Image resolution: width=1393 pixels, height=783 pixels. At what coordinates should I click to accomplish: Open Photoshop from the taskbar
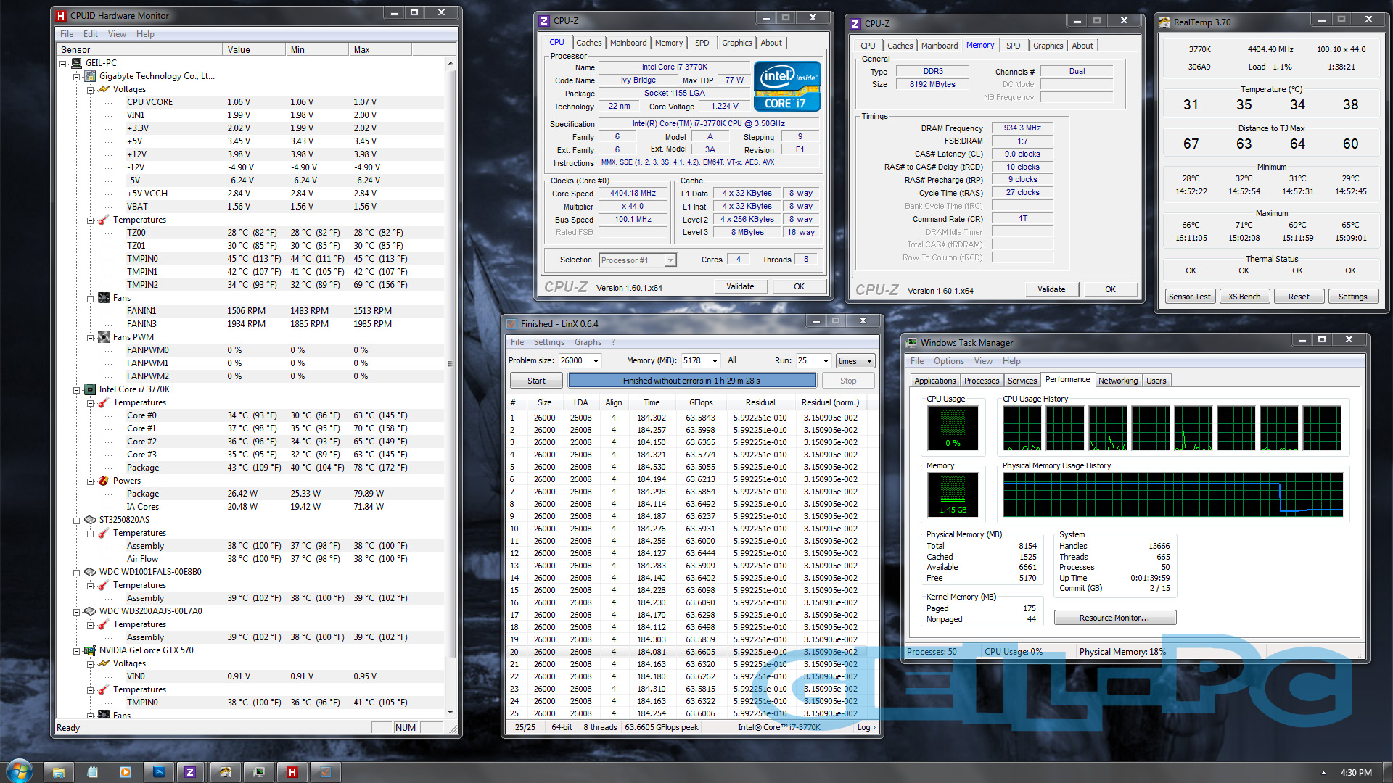pos(159,772)
